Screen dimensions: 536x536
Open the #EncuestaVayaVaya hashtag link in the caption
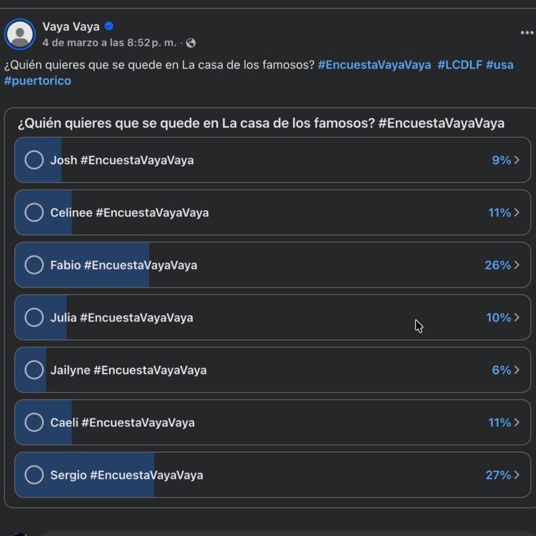pyautogui.click(x=374, y=65)
